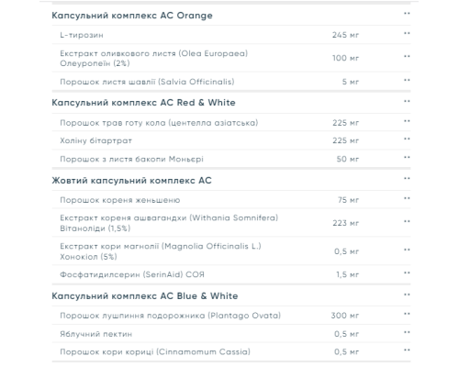Select the Капсульний комплекс AC Blue & White heading

pyautogui.click(x=145, y=296)
